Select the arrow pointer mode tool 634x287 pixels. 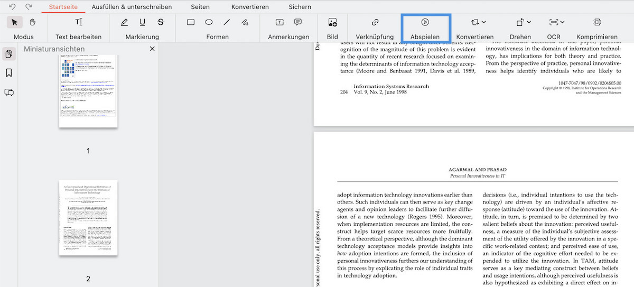15,22
